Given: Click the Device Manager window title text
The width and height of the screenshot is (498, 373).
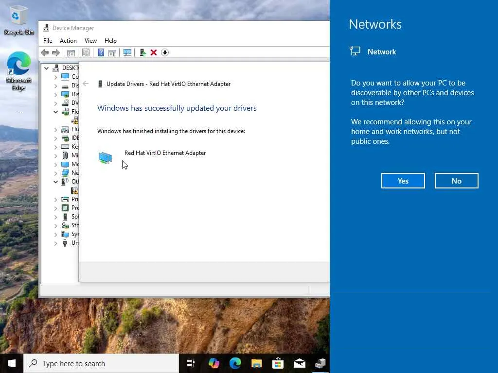Looking at the screenshot, I should click(x=73, y=28).
